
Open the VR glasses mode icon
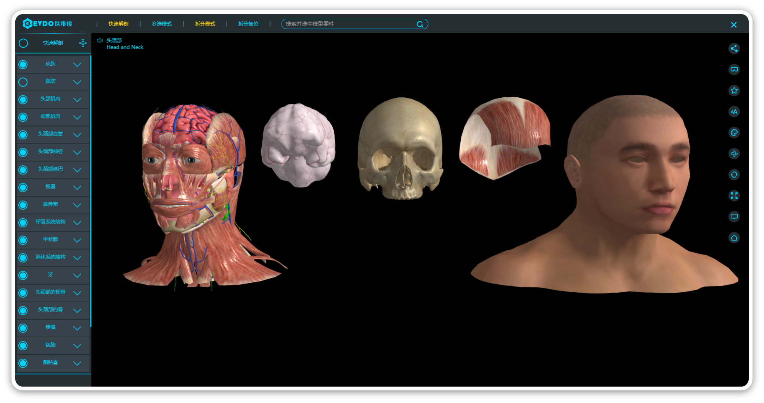[734, 69]
